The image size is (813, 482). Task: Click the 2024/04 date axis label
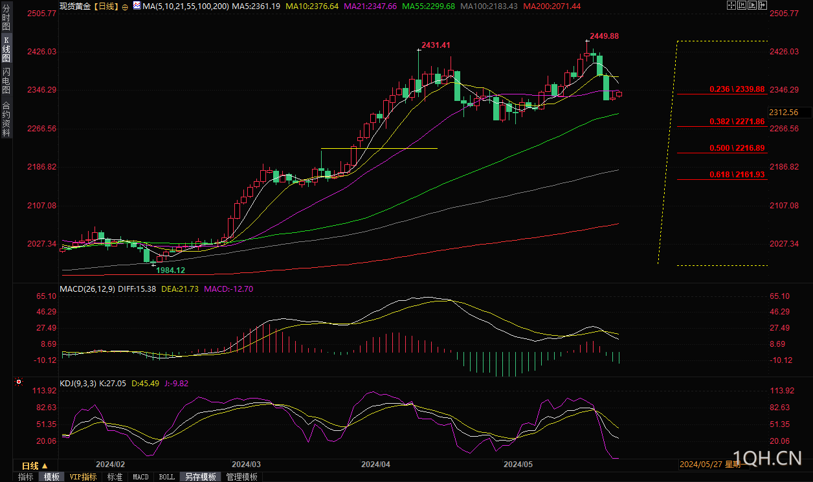click(375, 465)
